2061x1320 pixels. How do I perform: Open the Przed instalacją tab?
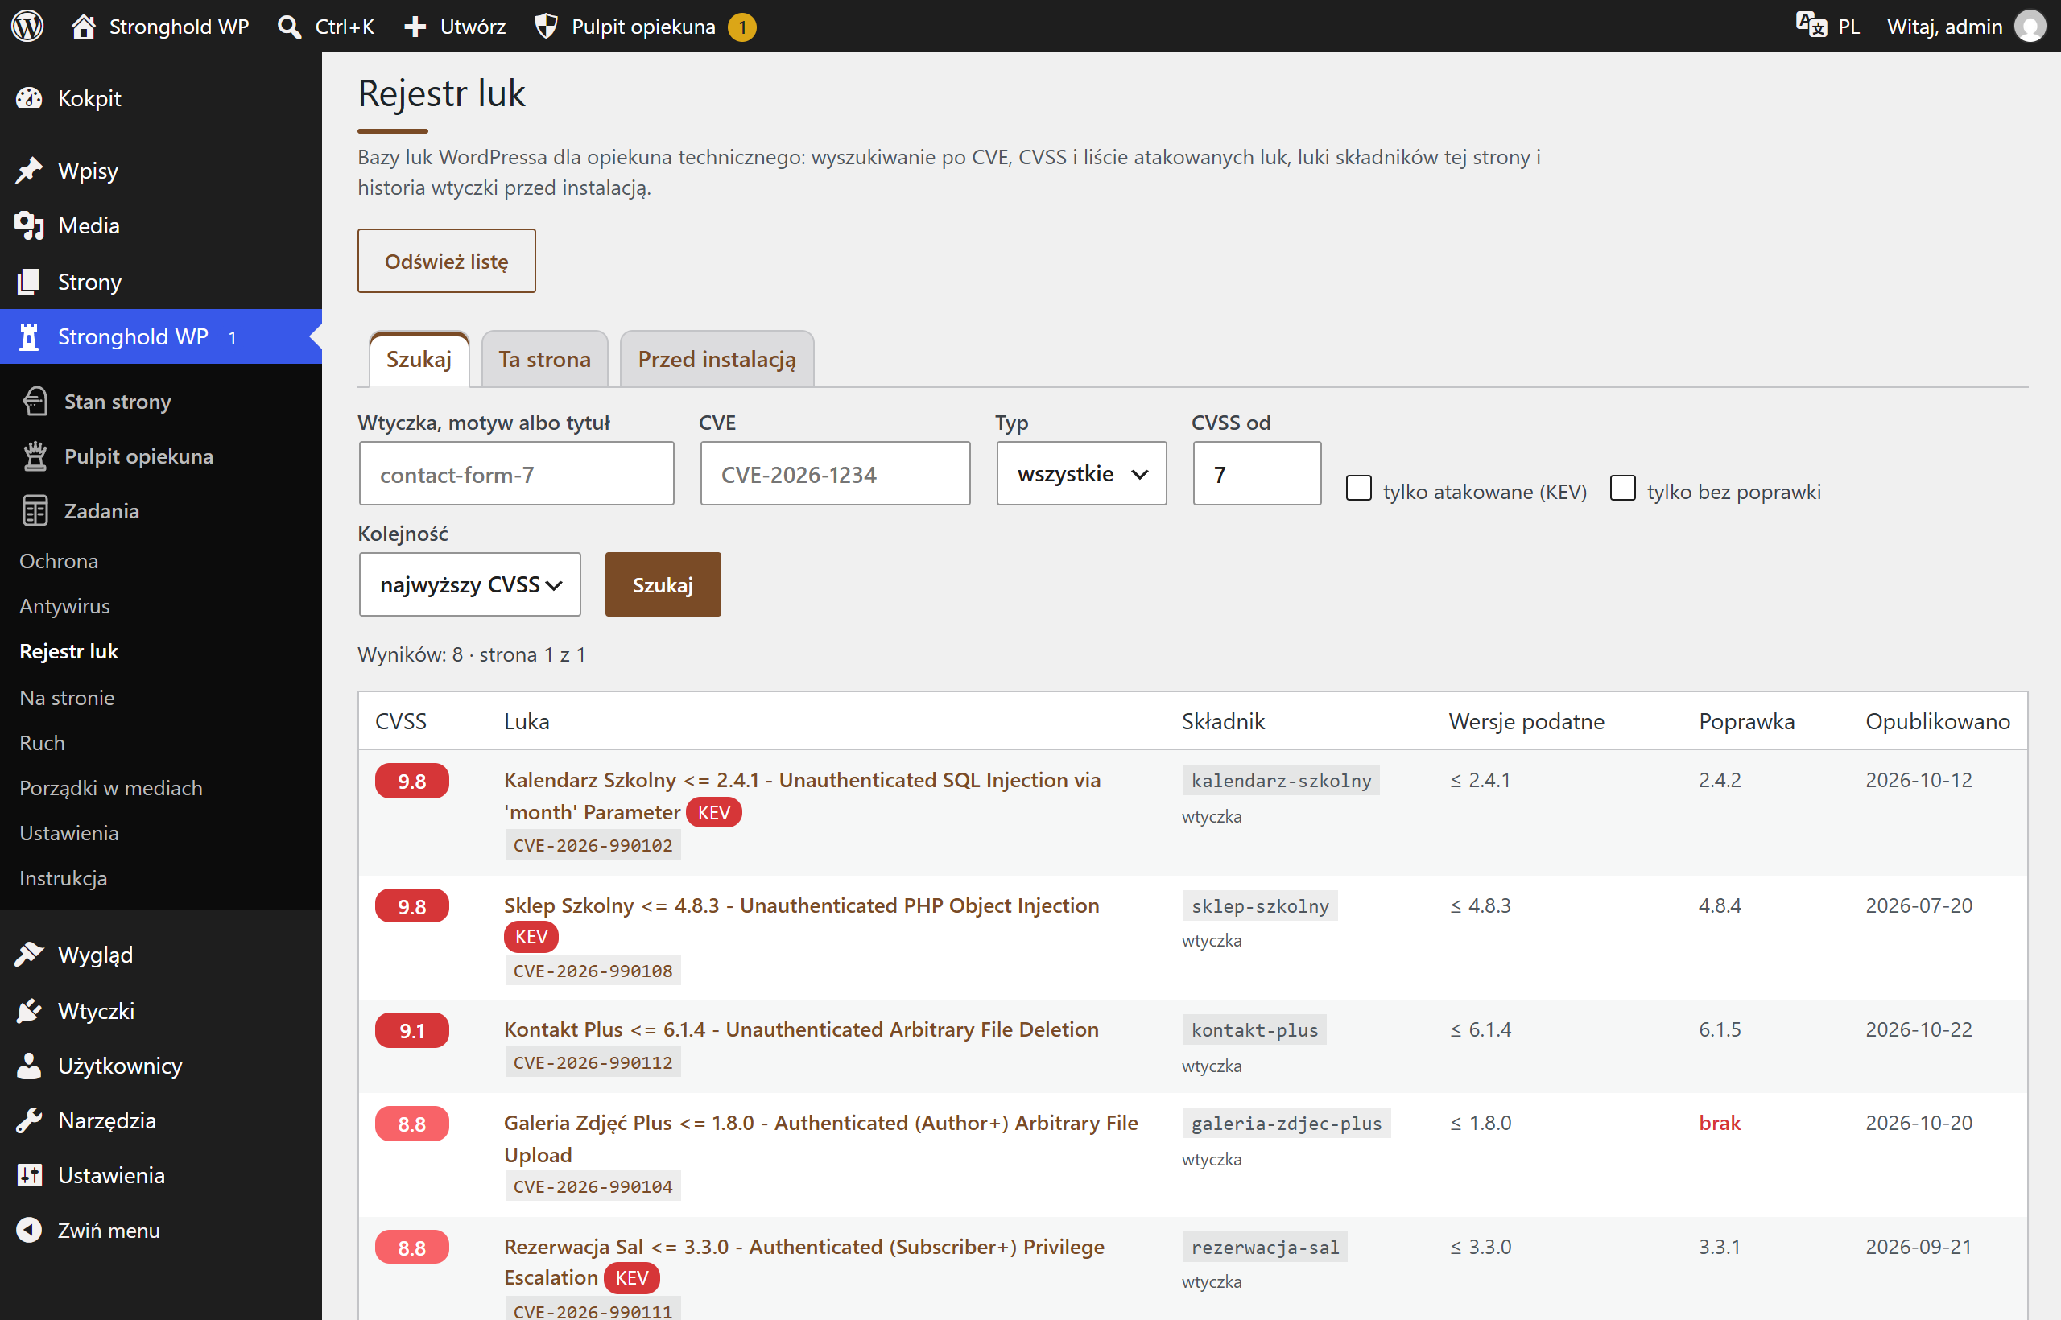click(717, 359)
